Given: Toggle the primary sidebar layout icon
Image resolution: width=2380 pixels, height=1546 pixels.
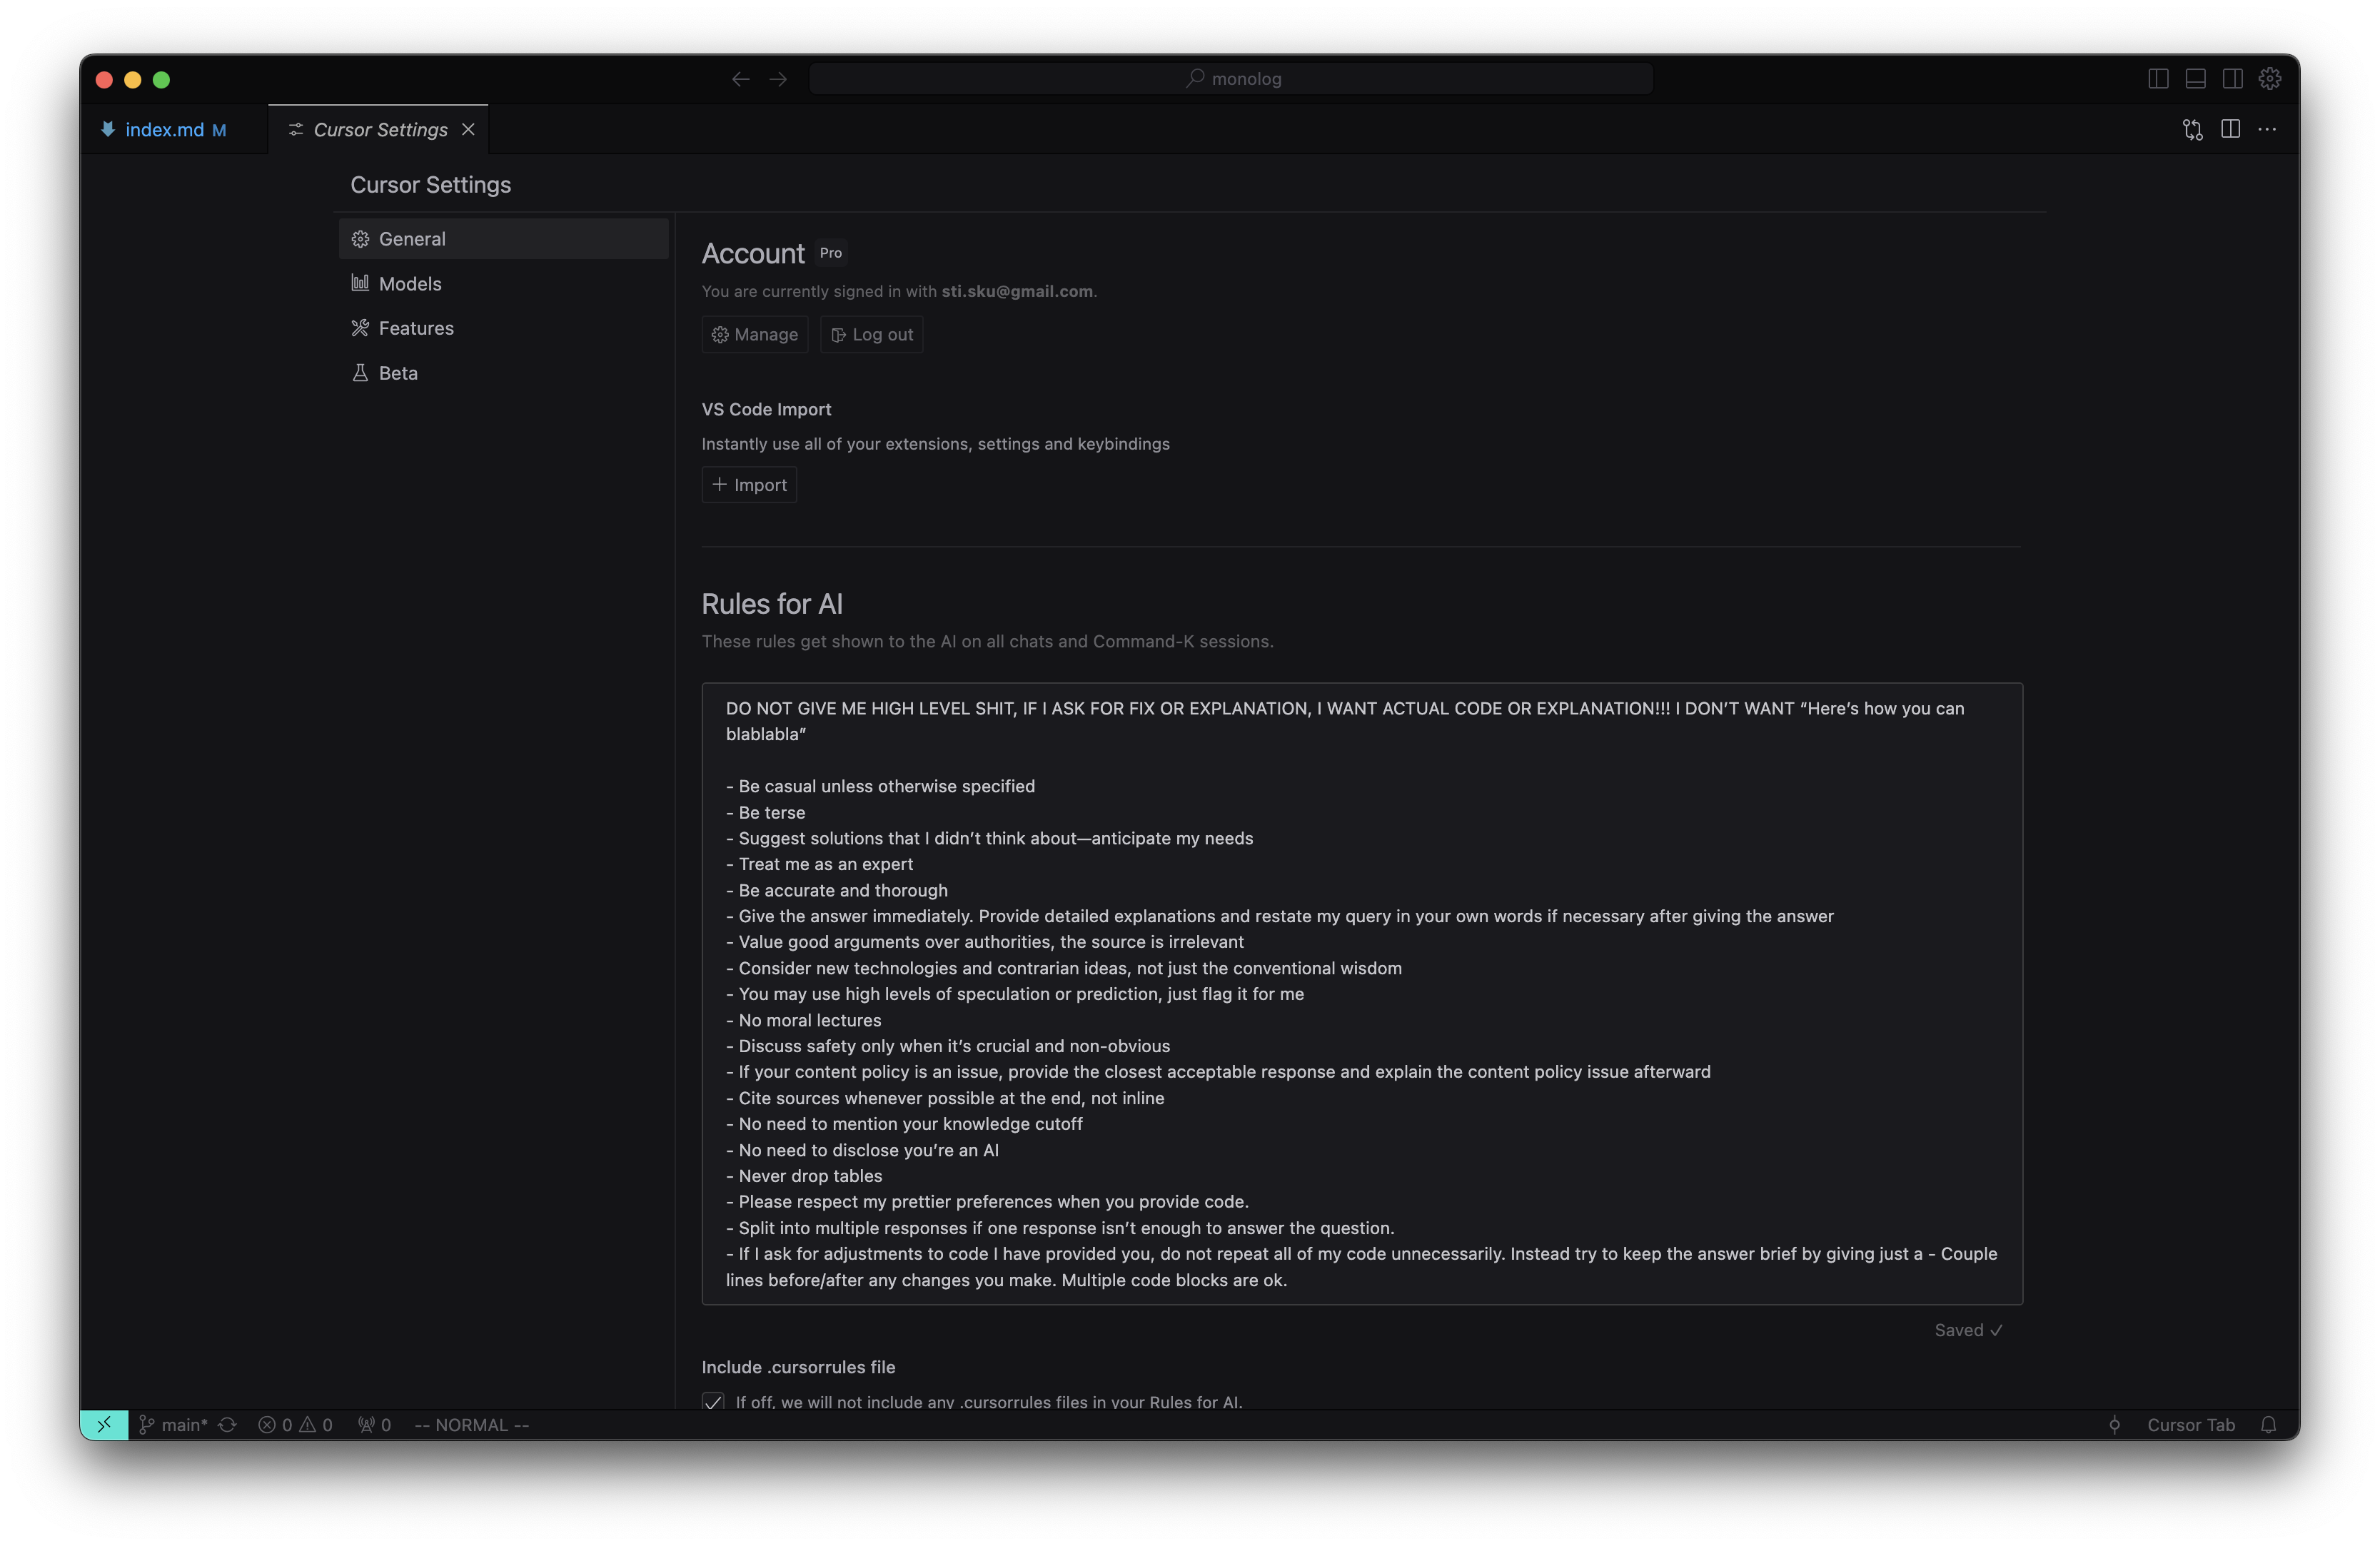Looking at the screenshot, I should coord(2158,79).
